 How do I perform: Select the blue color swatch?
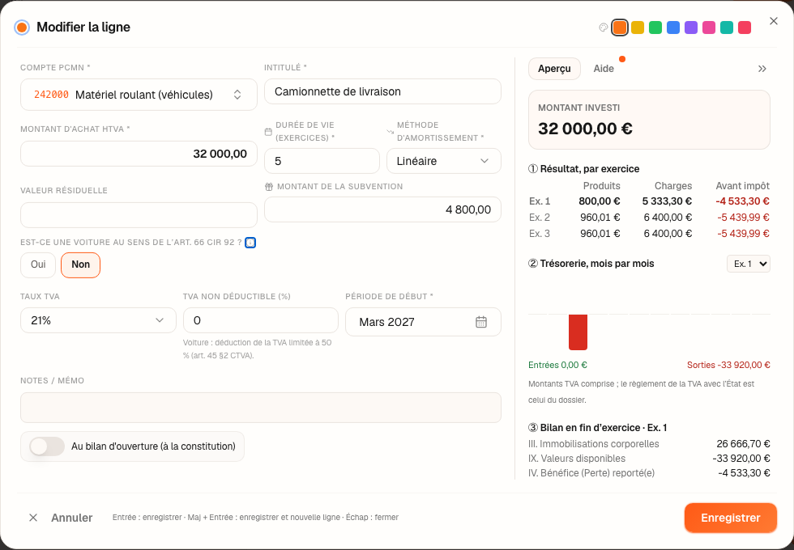tap(673, 27)
